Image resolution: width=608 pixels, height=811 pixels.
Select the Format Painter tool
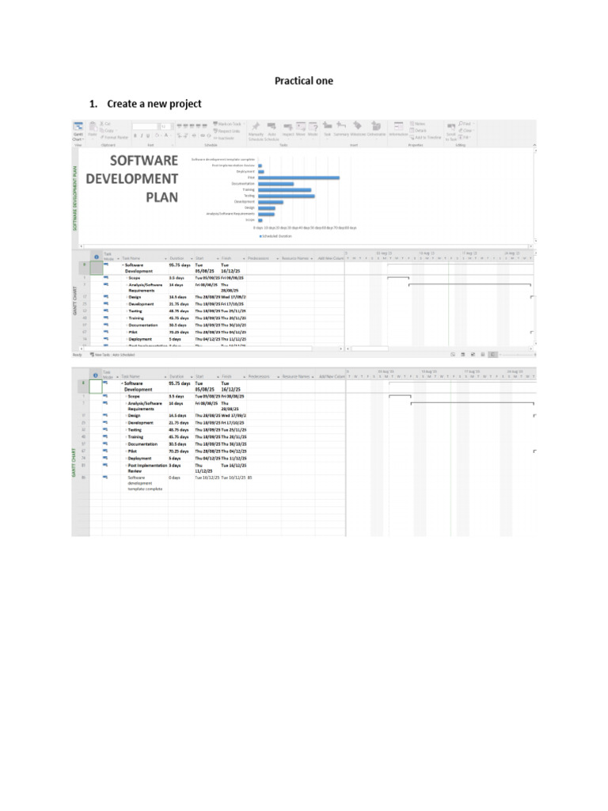click(x=114, y=138)
